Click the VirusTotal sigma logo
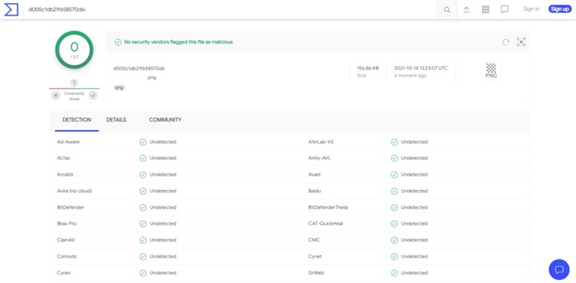 click(x=11, y=9)
